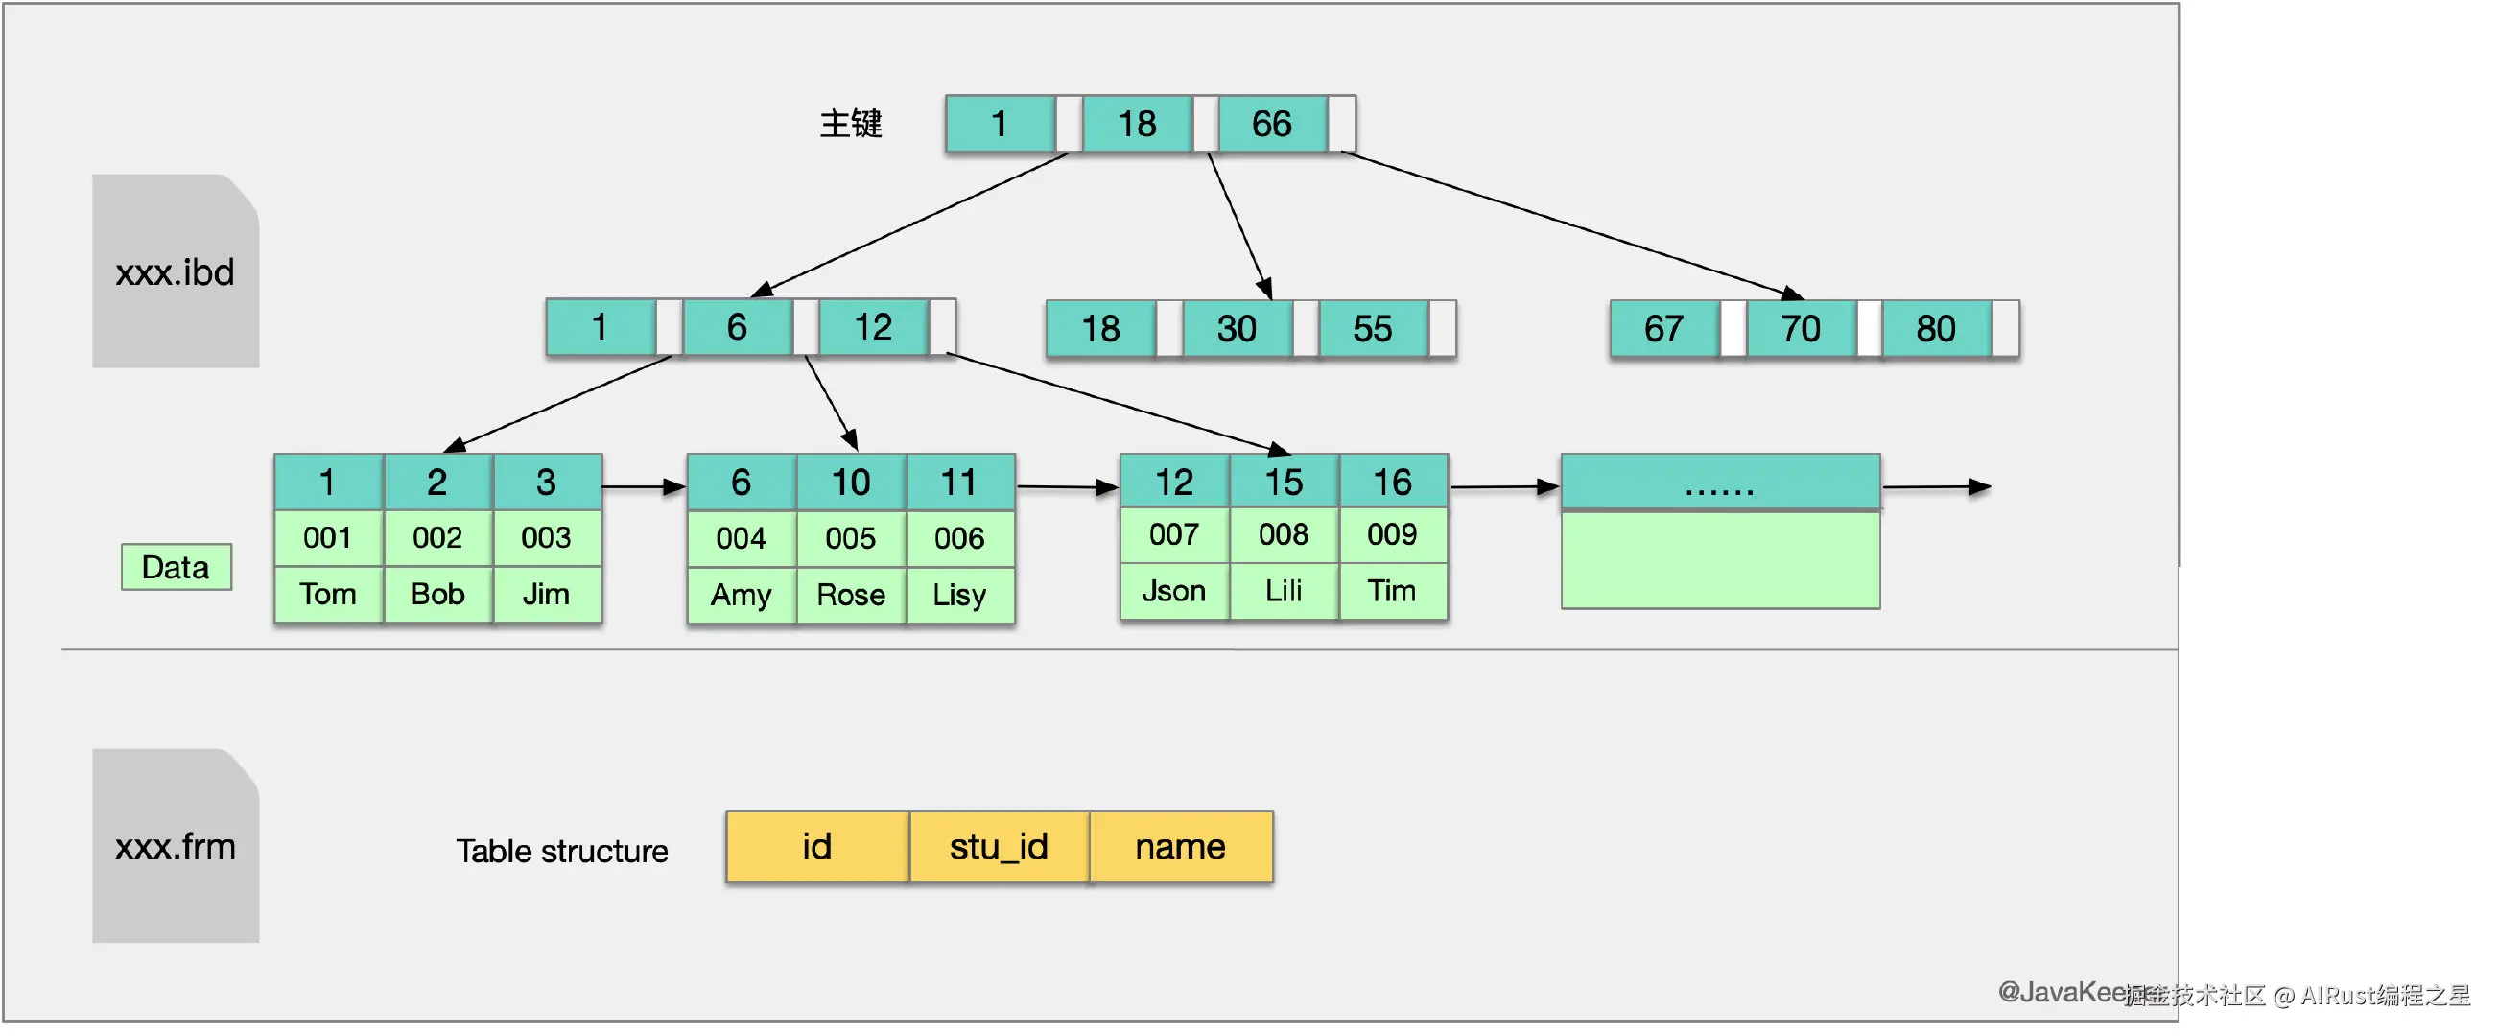
Task: Click the name column header cell
Action: tap(1181, 847)
